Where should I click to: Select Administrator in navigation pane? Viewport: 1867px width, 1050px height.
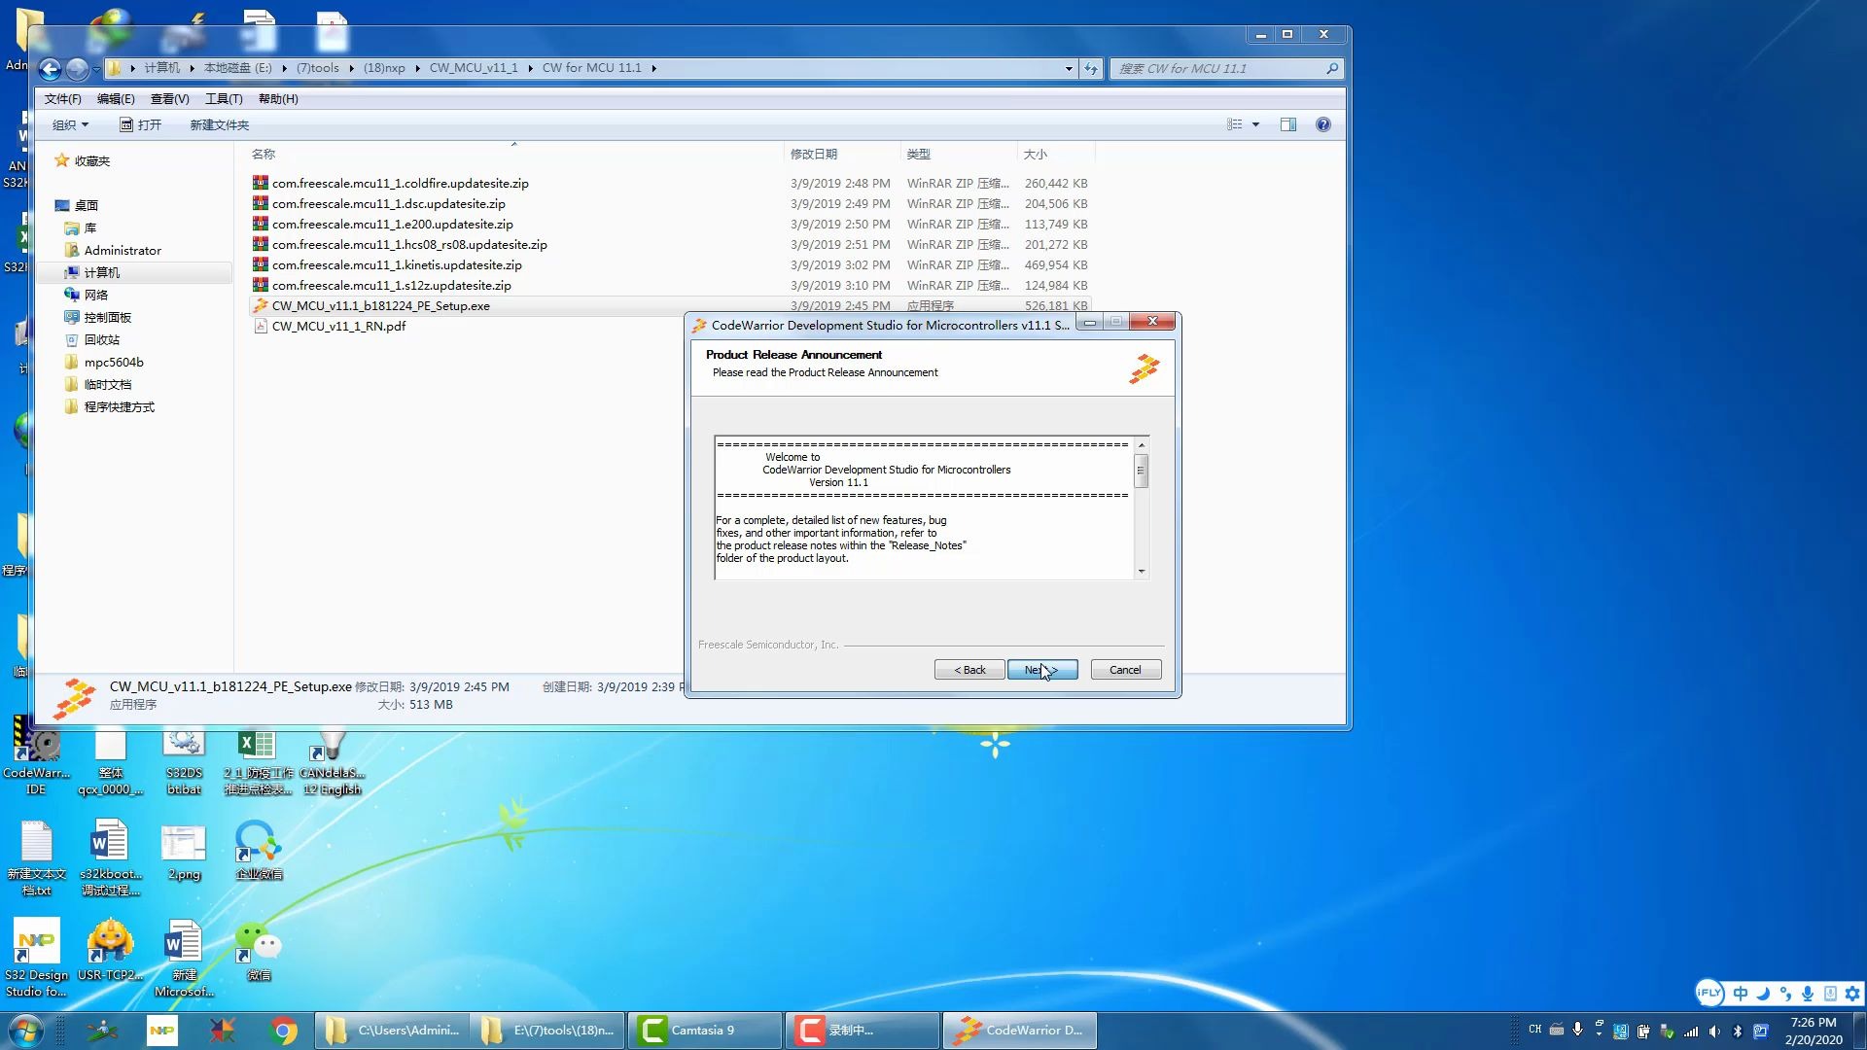coord(123,250)
